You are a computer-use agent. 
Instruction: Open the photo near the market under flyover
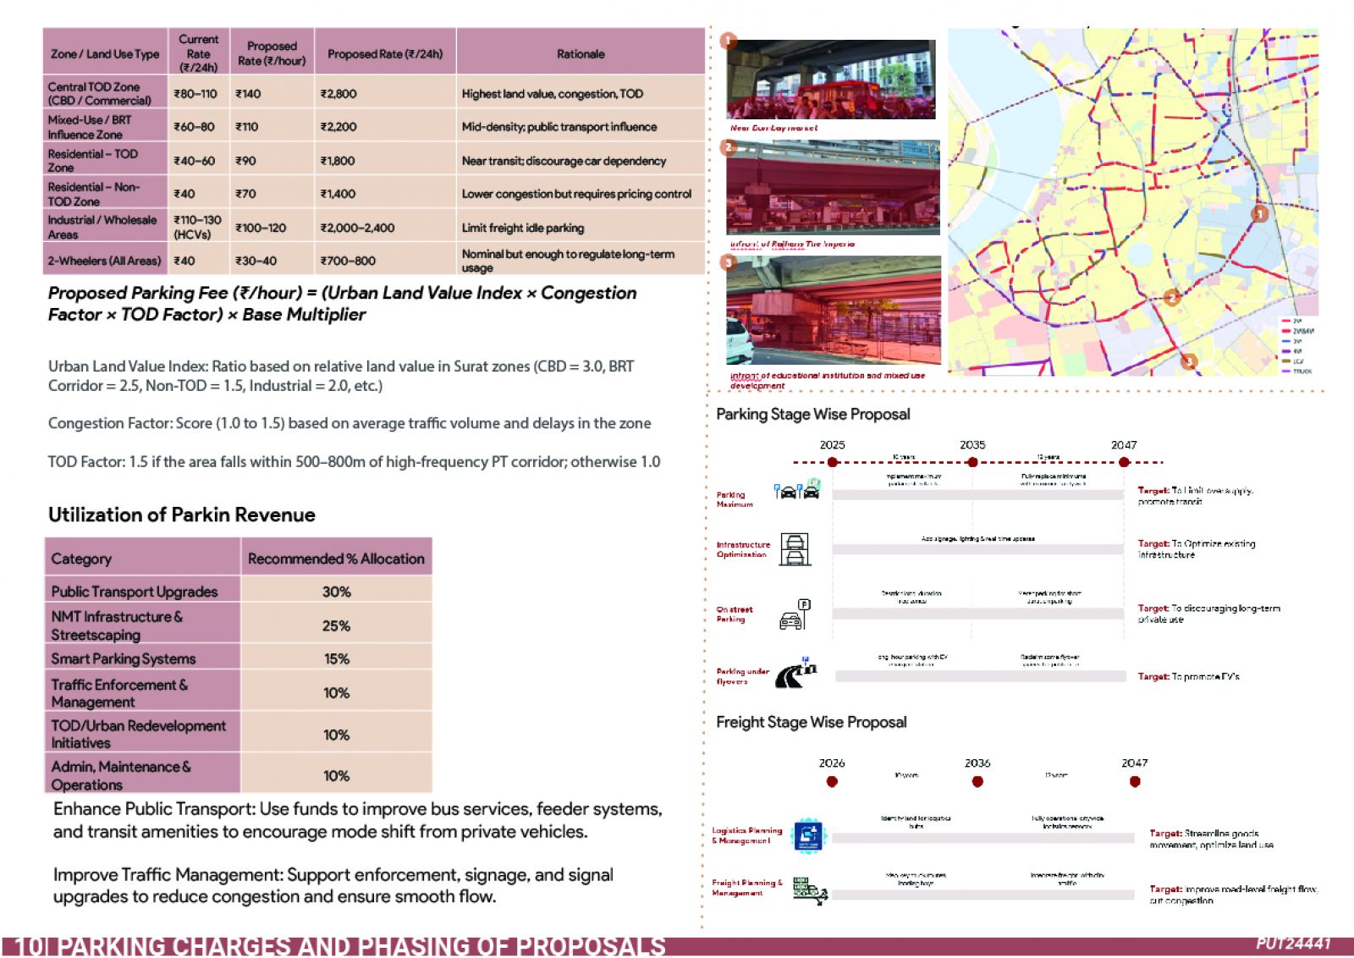pos(831,79)
